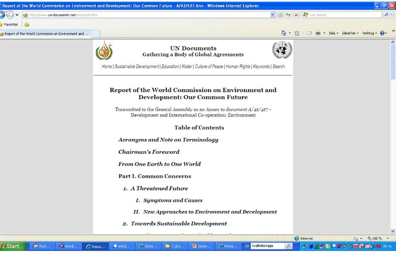
Task: Open the Search link in page navigation
Action: pos(278,67)
